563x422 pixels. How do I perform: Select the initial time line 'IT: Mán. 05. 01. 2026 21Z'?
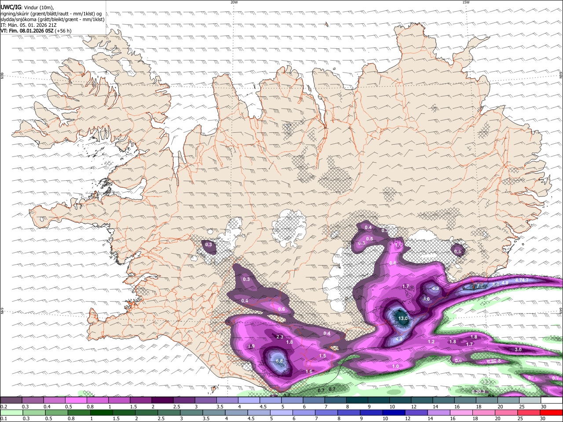click(x=29, y=25)
